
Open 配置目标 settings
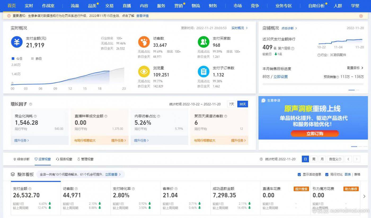click(355, 68)
